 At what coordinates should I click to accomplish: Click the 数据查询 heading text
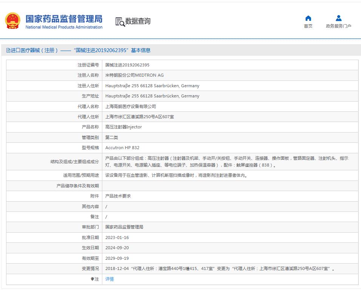pos(138,21)
